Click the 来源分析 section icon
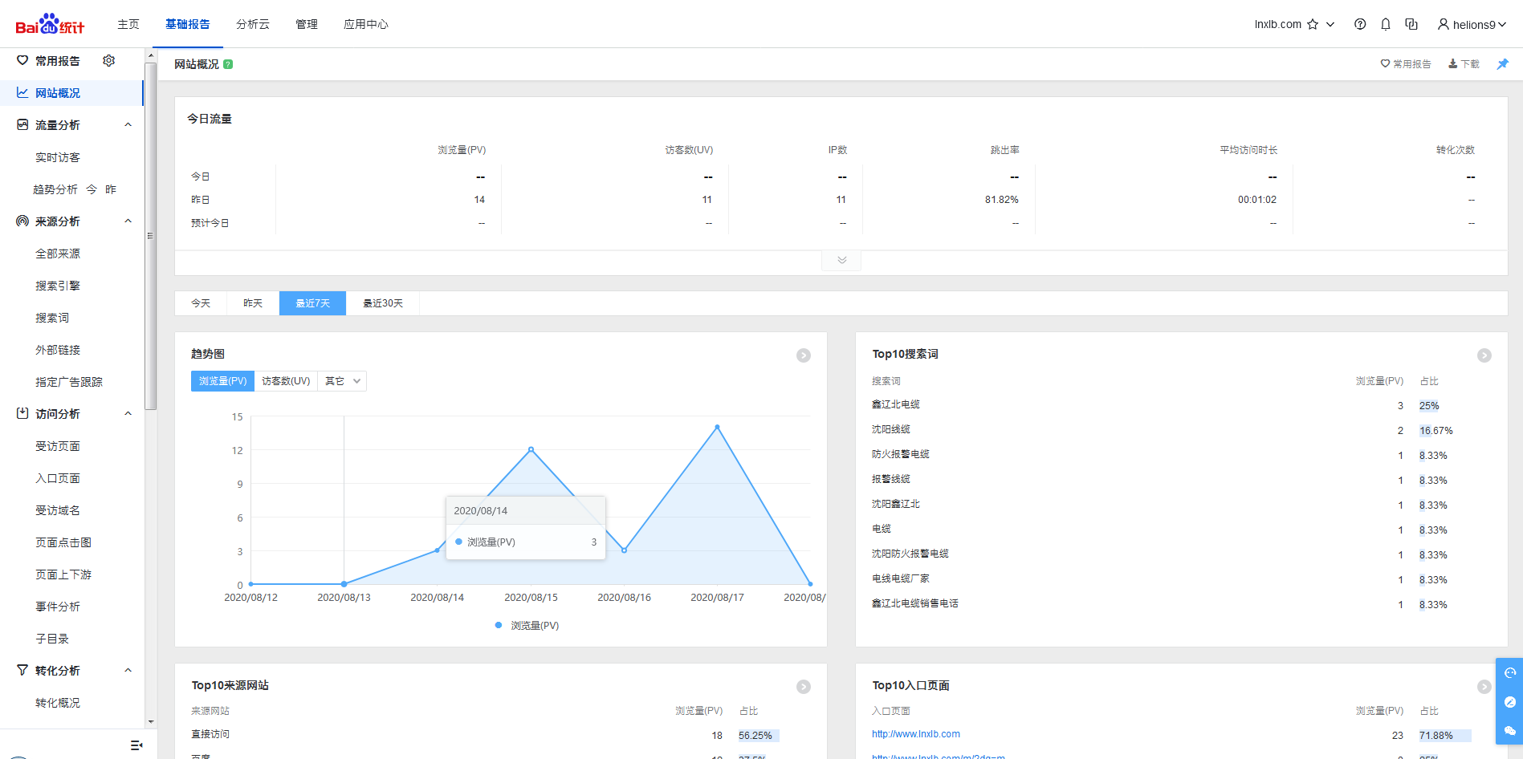 coord(22,221)
